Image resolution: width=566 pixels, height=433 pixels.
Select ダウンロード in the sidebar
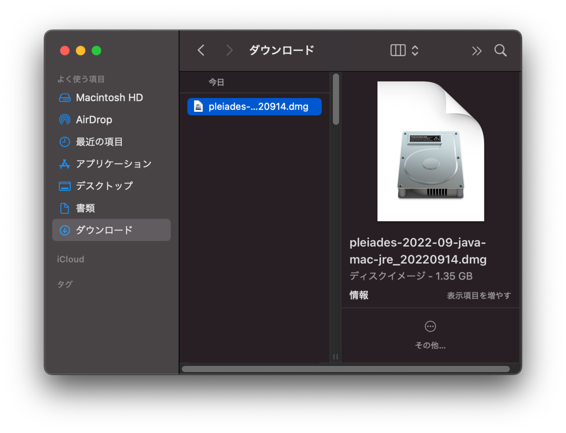click(111, 230)
